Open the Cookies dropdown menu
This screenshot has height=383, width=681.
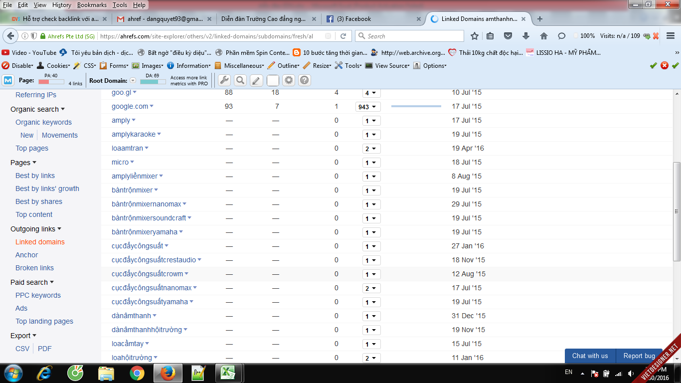point(53,65)
